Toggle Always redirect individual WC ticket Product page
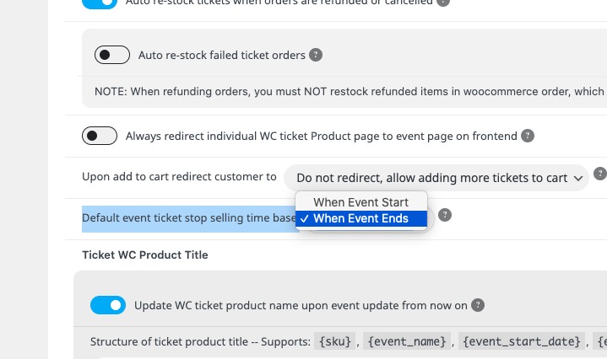 100,136
